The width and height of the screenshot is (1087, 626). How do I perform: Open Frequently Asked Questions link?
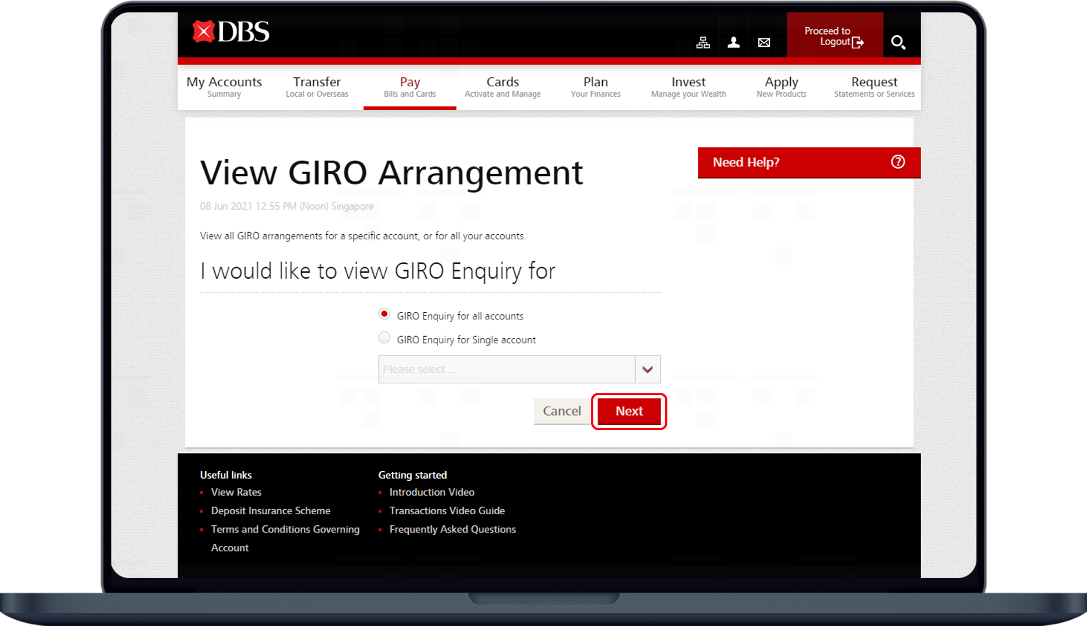(x=452, y=529)
